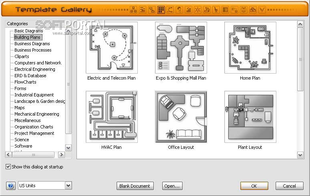Image resolution: width=310 pixels, height=196 pixels.
Task: Choose Expo & Shopping Mall Plan template
Action: coord(181,48)
